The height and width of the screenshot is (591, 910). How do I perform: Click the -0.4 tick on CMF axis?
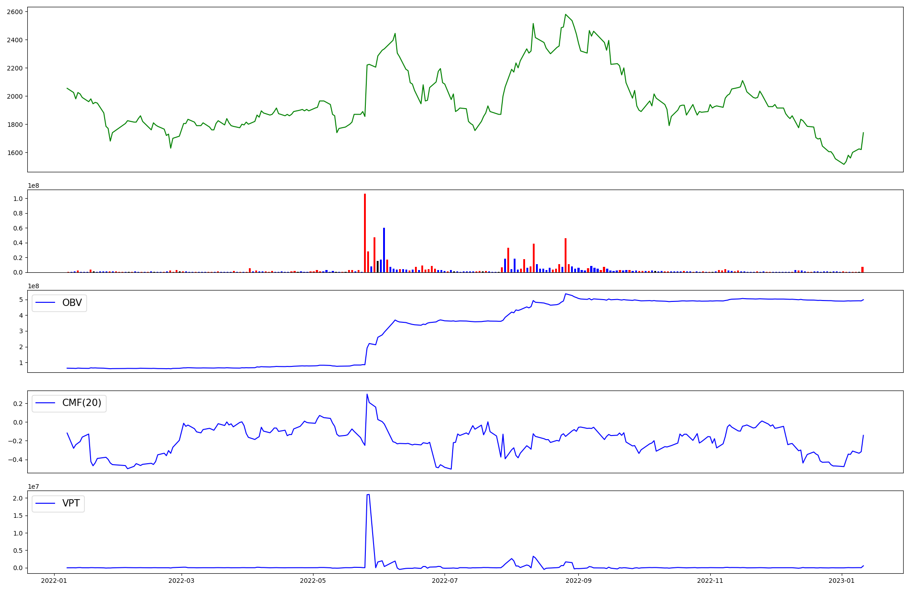click(15, 460)
